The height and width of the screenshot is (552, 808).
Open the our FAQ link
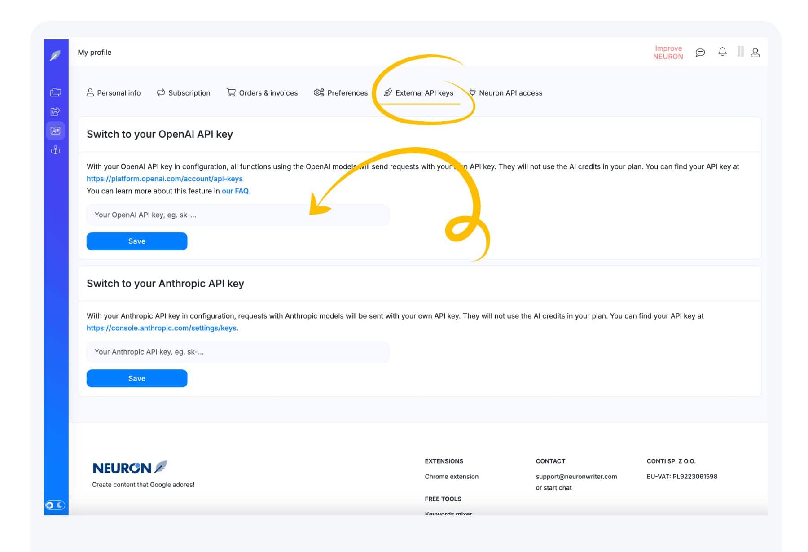point(235,191)
